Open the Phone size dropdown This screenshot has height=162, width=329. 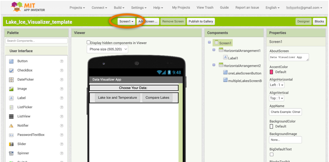[107, 49]
